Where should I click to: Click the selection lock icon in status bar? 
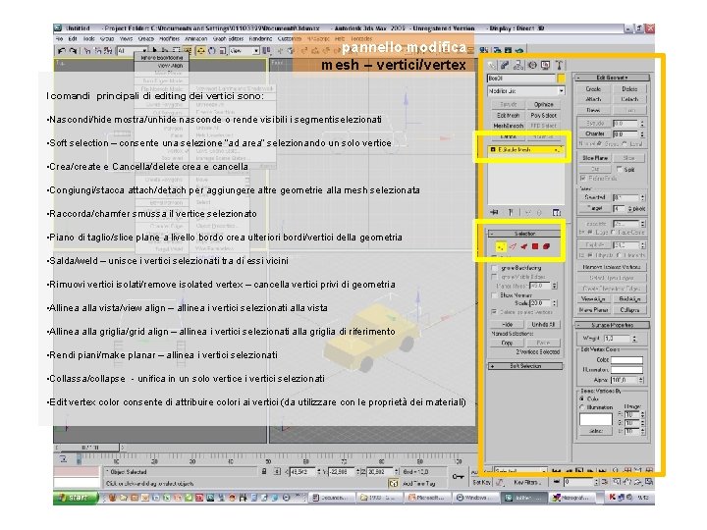pos(264,471)
